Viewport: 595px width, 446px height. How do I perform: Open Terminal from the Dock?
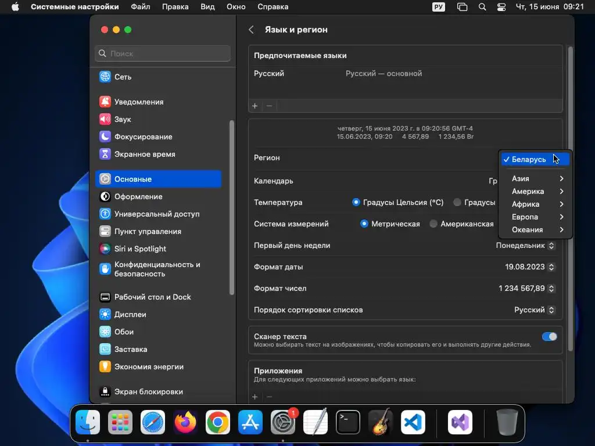[348, 422]
